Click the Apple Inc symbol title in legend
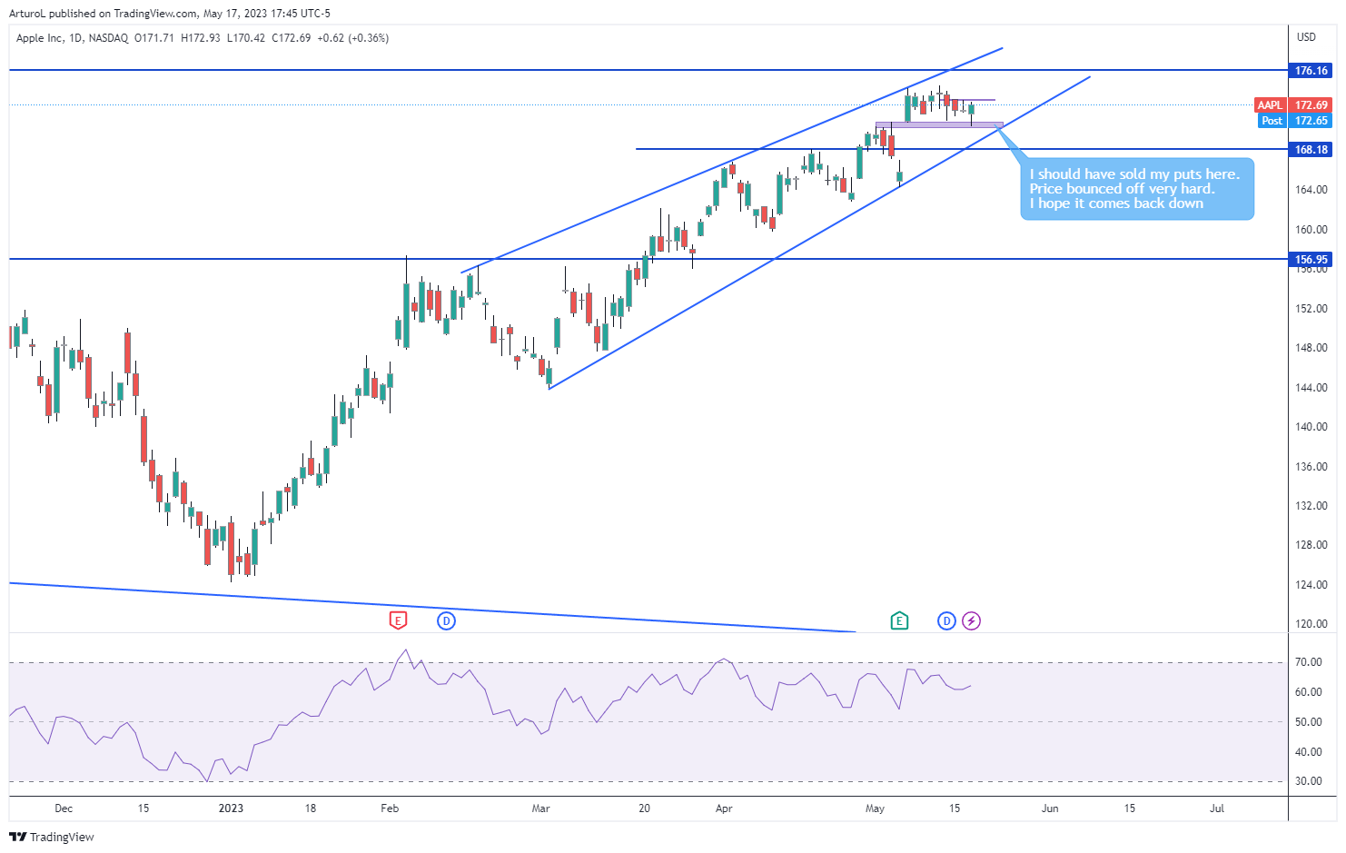The image size is (1346, 853). (x=40, y=38)
